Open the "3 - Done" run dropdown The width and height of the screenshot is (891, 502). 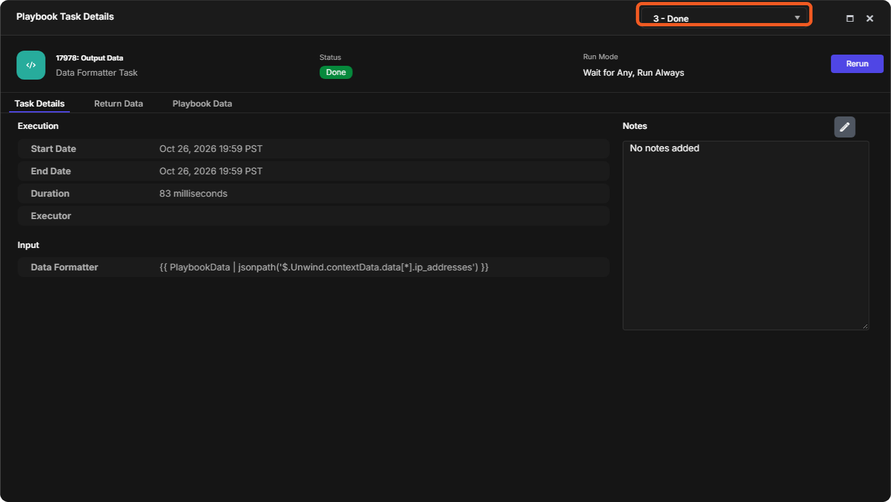coord(724,18)
